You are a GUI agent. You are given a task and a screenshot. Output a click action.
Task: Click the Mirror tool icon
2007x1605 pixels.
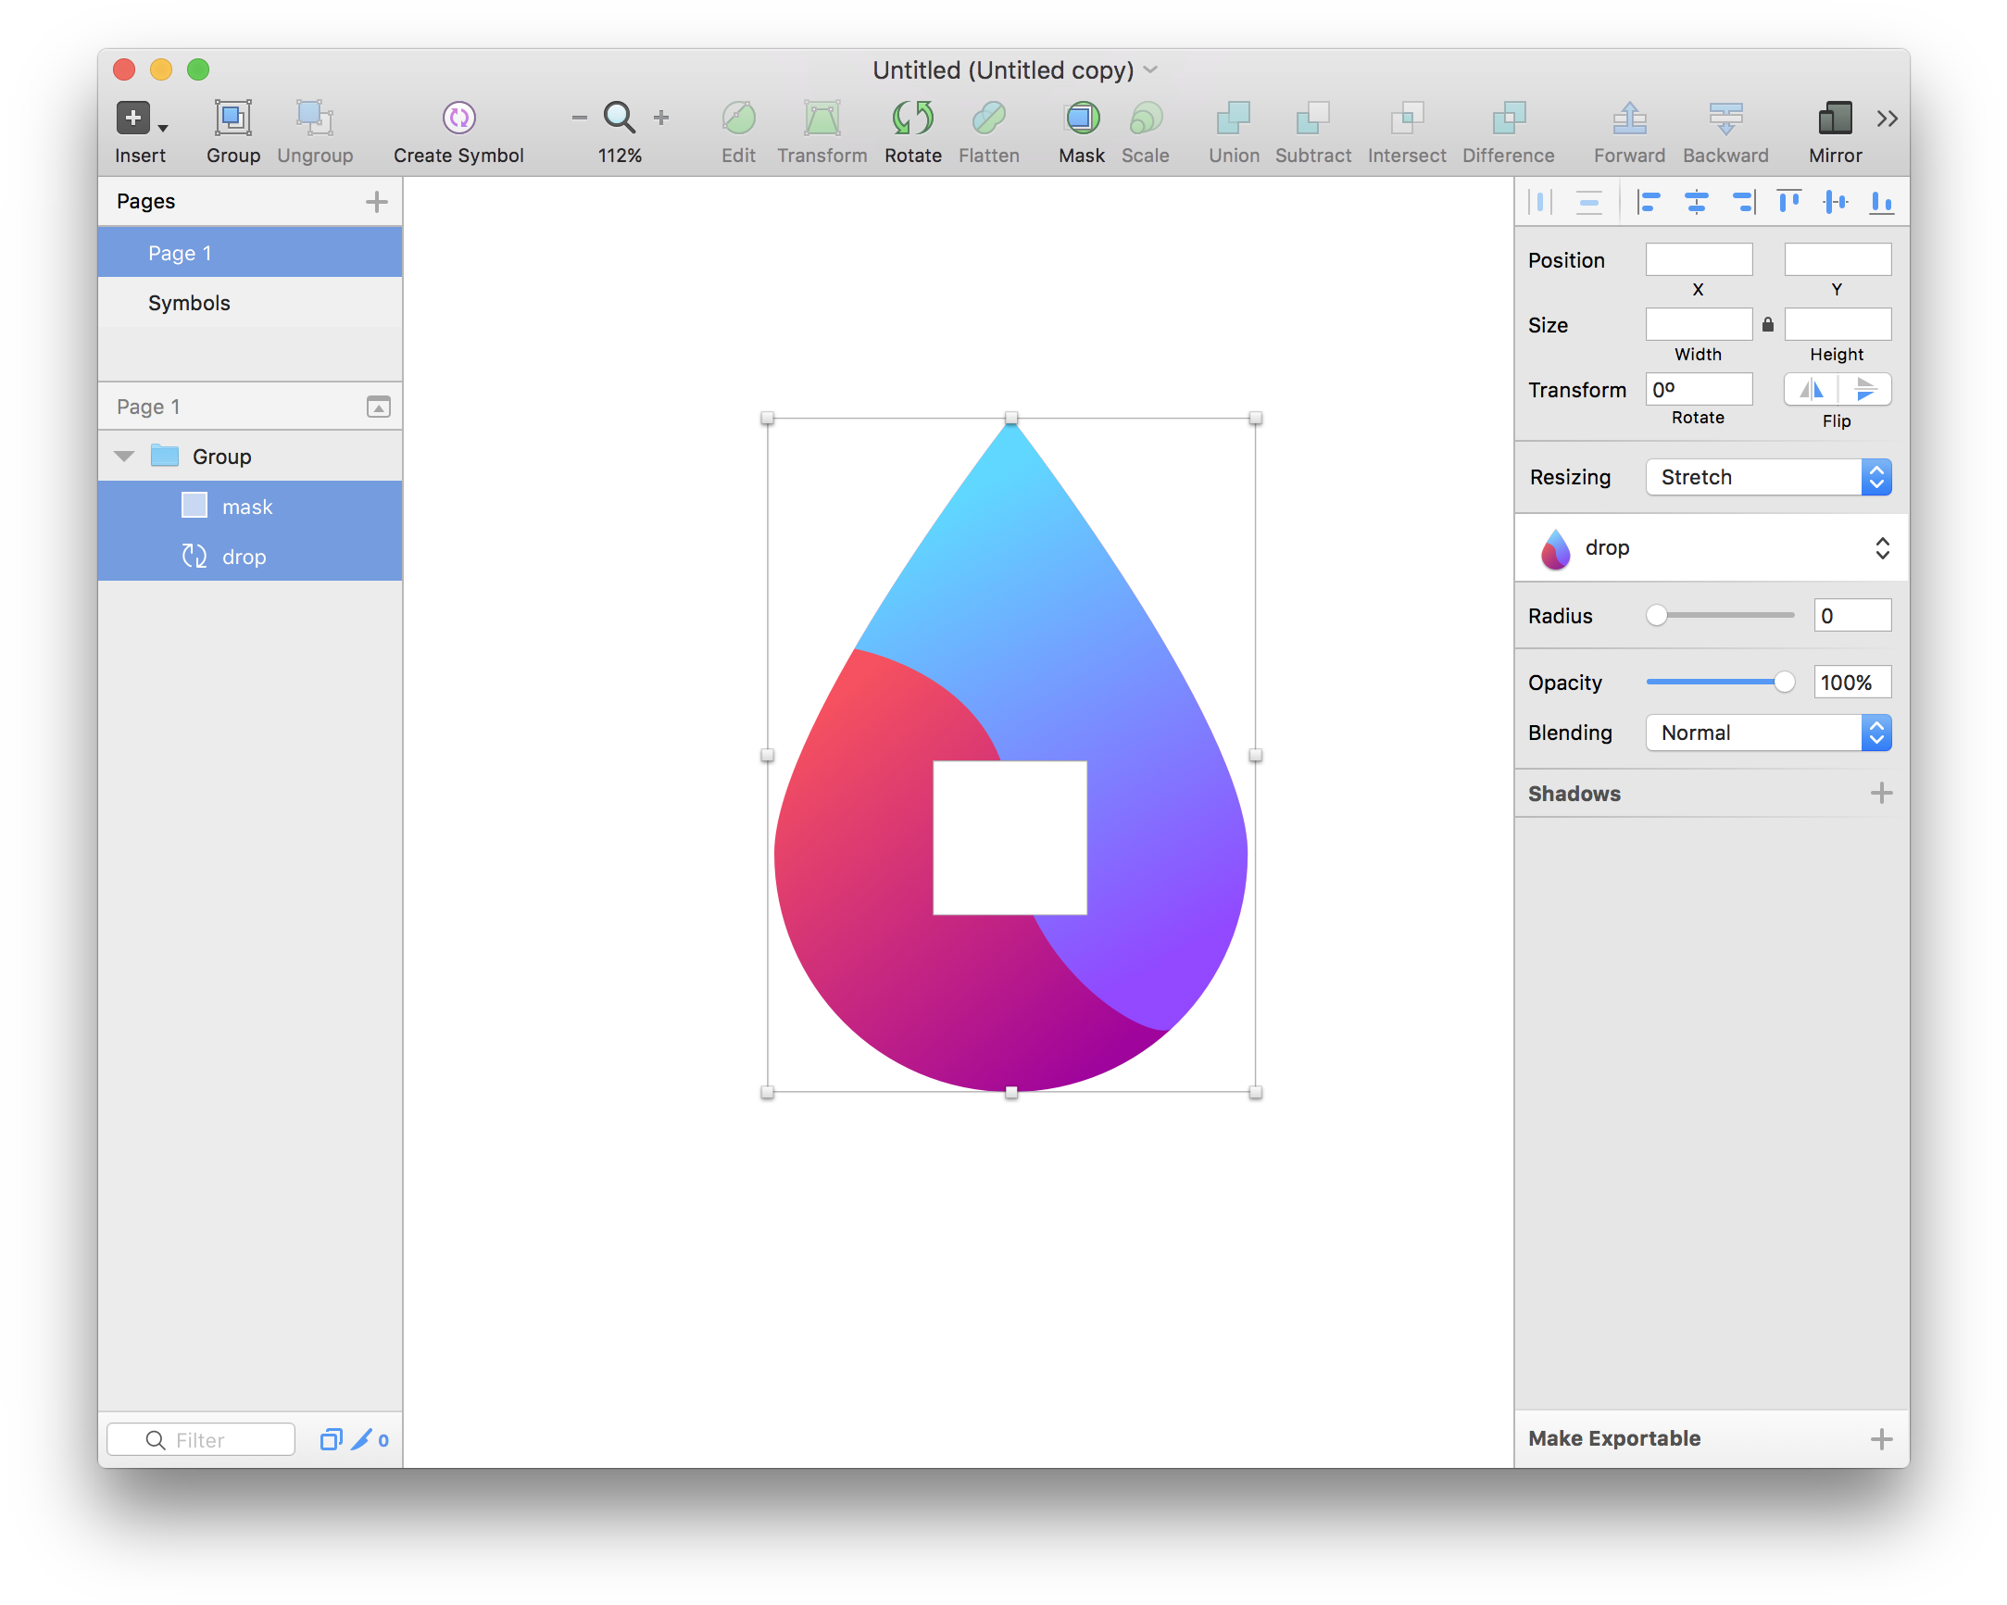click(1834, 119)
